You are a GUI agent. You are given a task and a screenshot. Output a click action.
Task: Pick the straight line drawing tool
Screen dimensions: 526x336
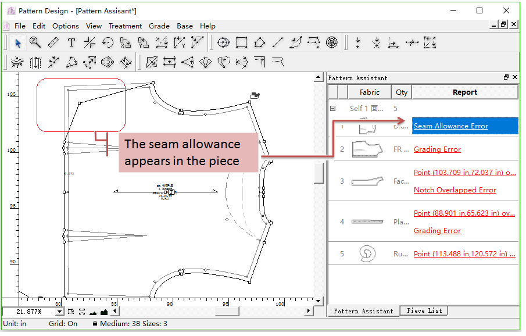click(x=278, y=42)
